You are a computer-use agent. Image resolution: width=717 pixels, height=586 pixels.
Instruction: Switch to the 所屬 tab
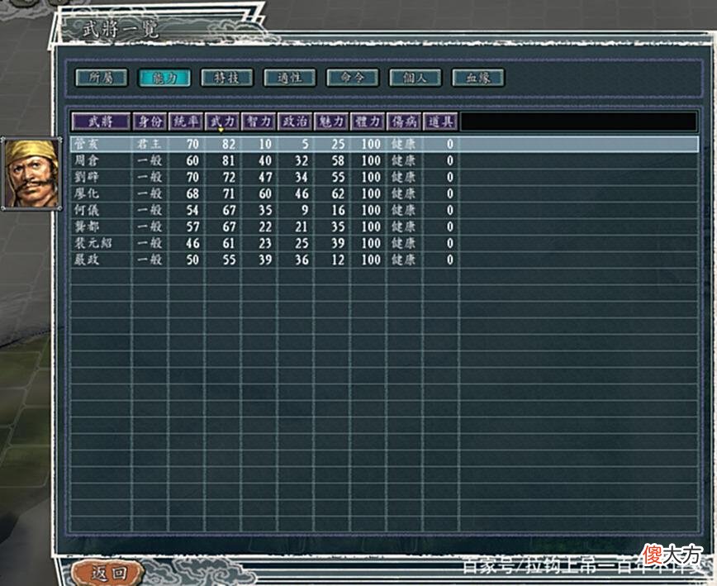point(101,78)
